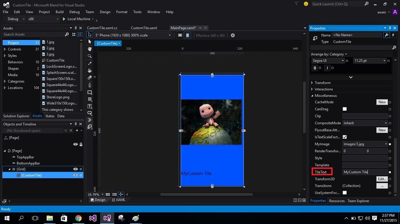The width and height of the screenshot is (400, 224).
Task: Uncheck the IsTextScaleFactorEnabled checkbox
Action: tap(345, 137)
